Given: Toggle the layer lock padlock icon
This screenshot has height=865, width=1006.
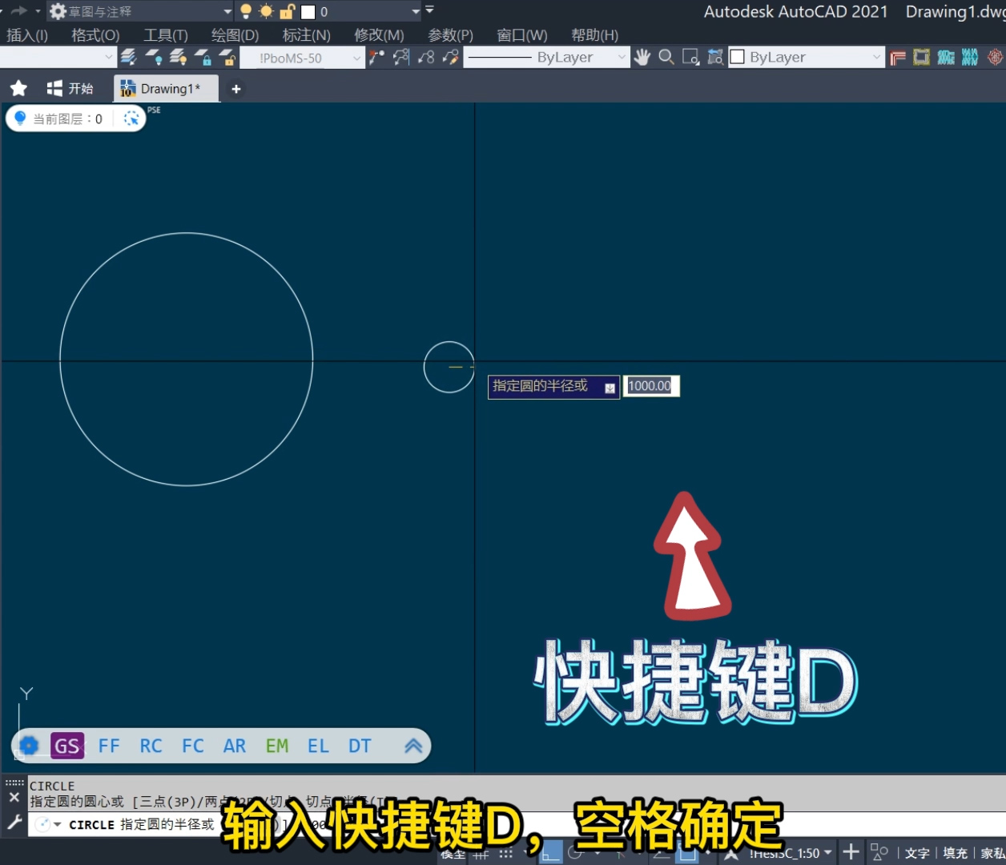Looking at the screenshot, I should 288,11.
